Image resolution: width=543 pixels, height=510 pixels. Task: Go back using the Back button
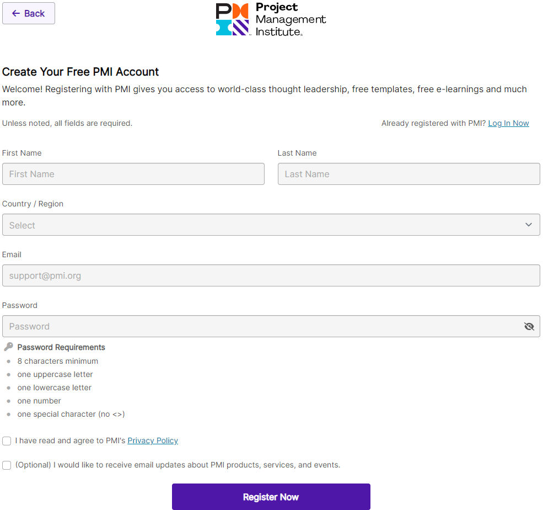tap(29, 13)
